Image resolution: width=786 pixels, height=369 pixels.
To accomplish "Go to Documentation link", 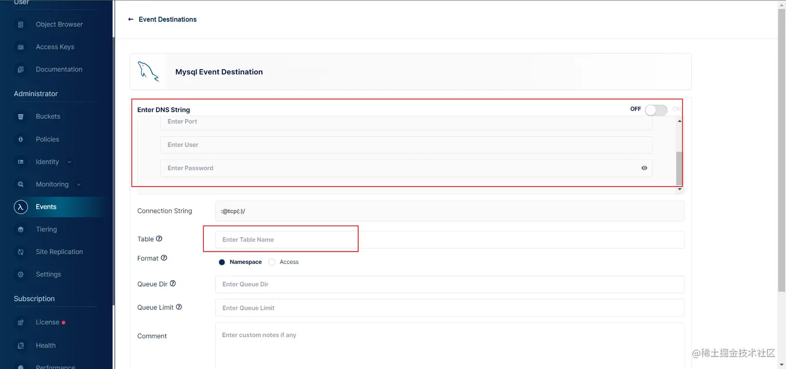I will coord(59,69).
